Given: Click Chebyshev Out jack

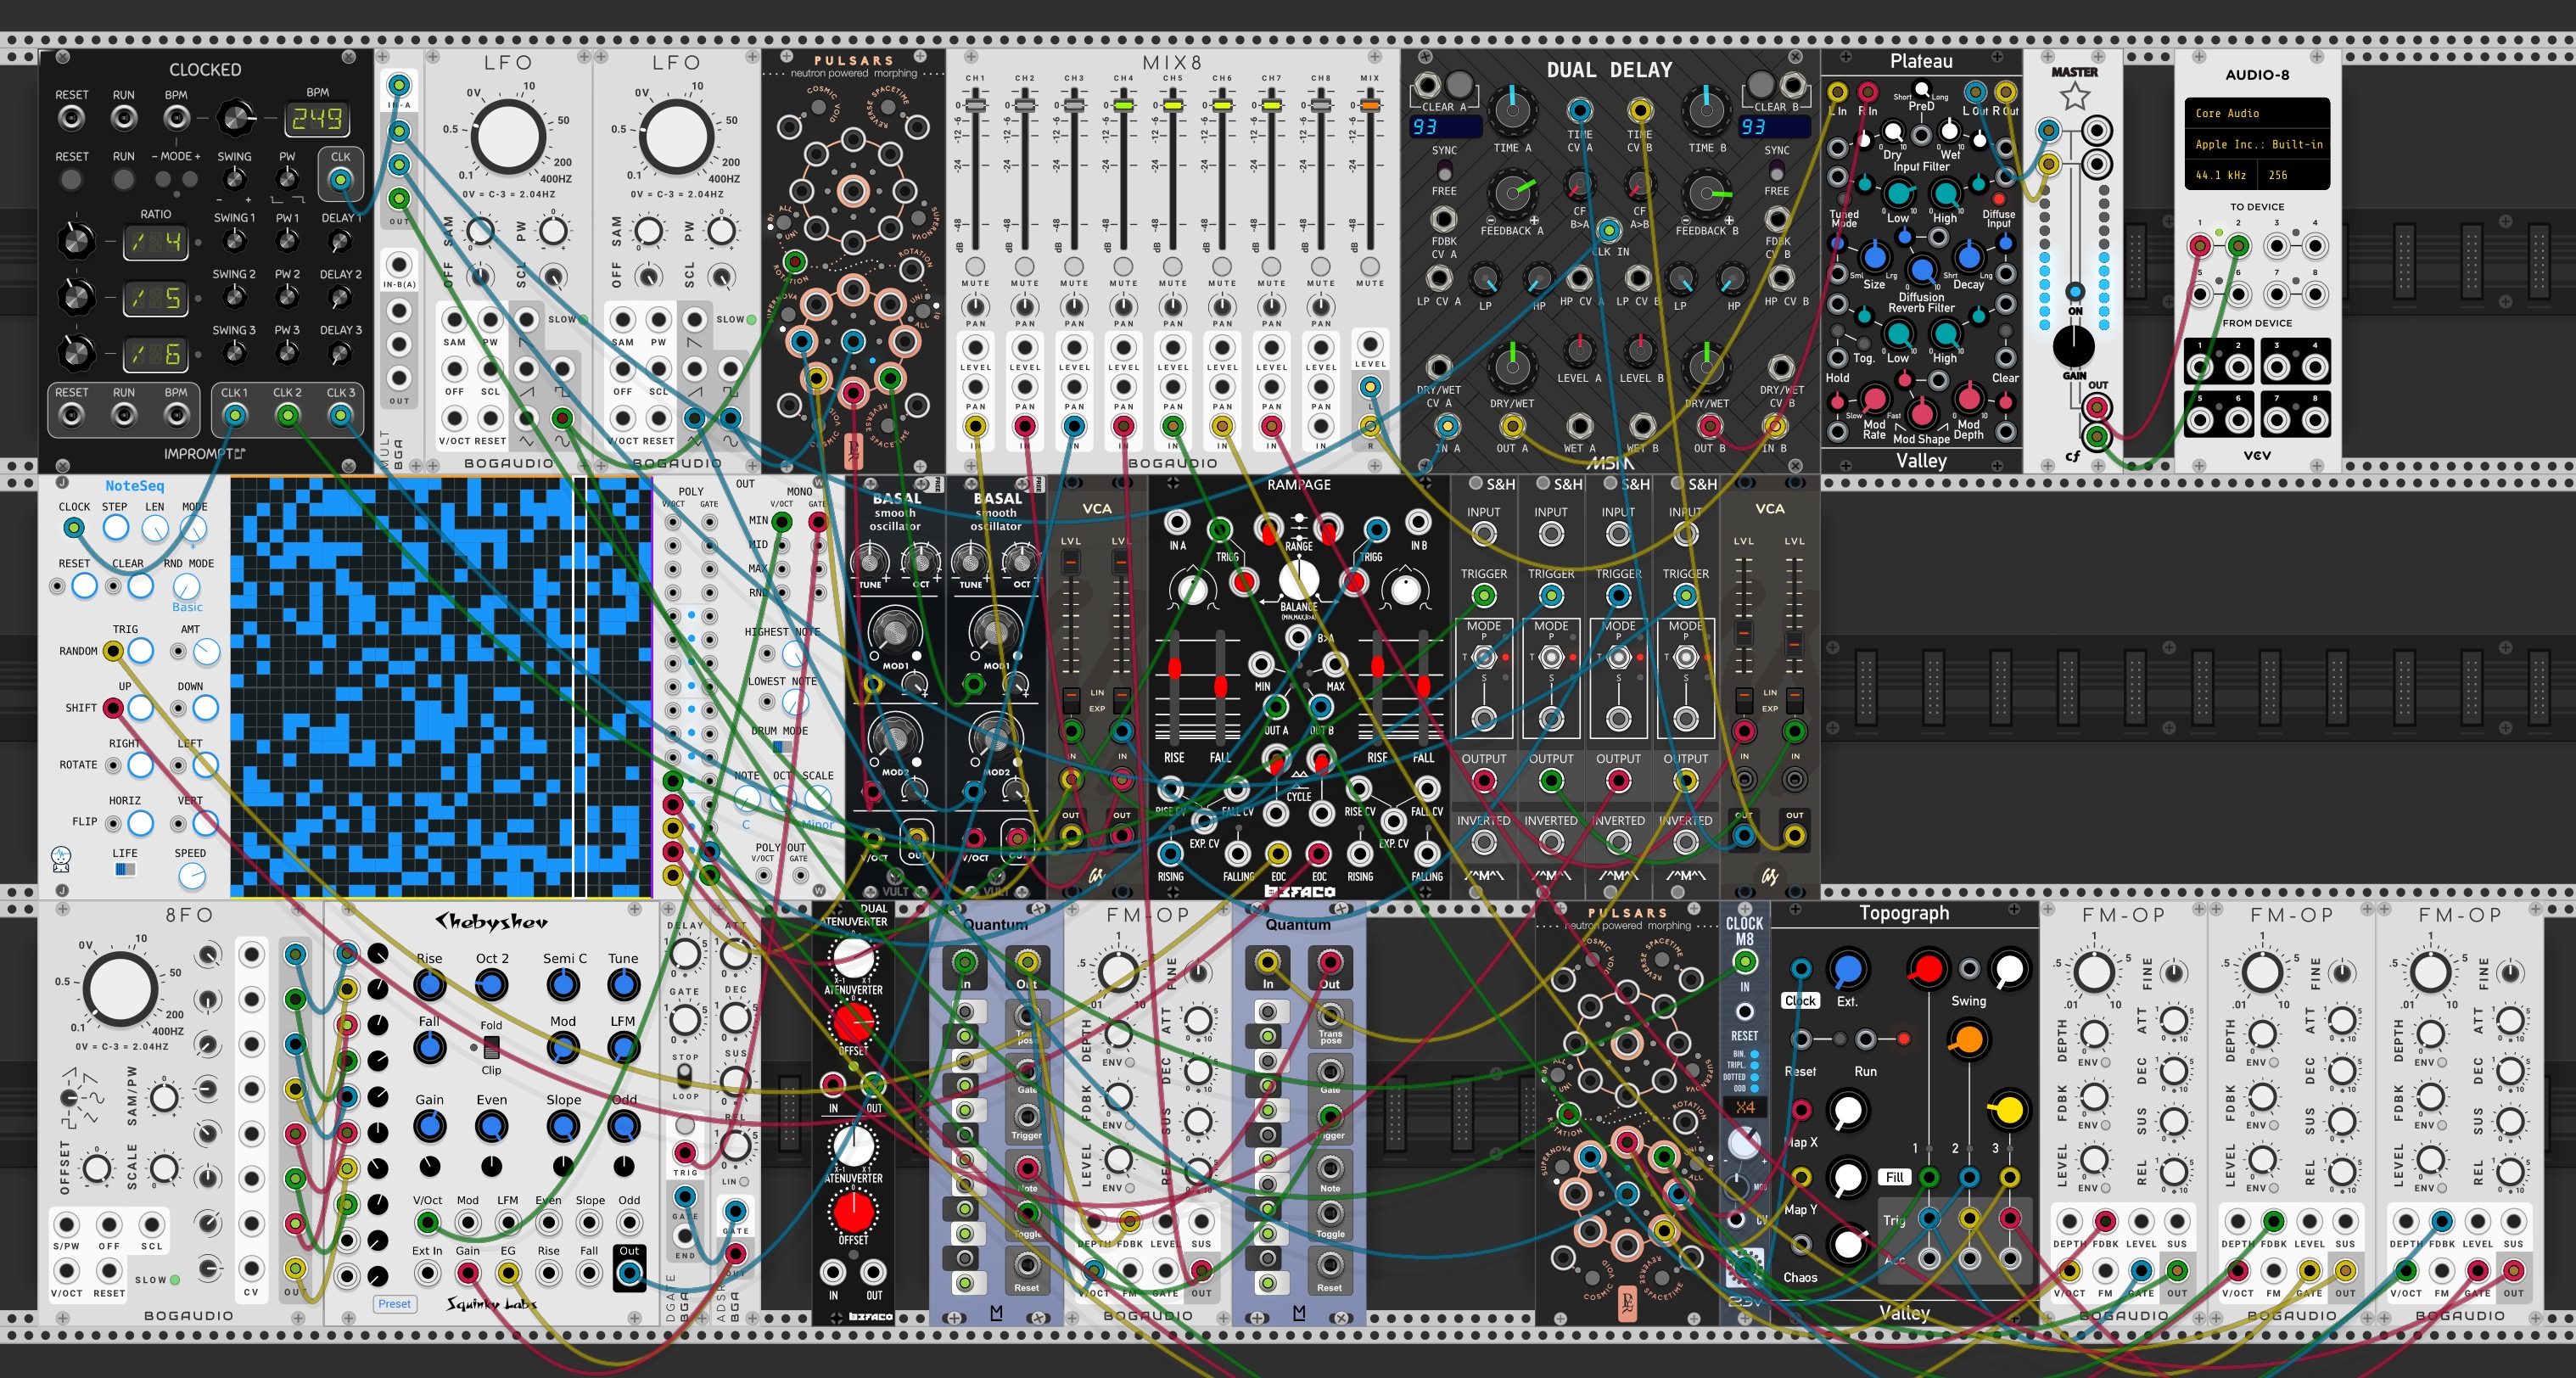Looking at the screenshot, I should 629,1273.
